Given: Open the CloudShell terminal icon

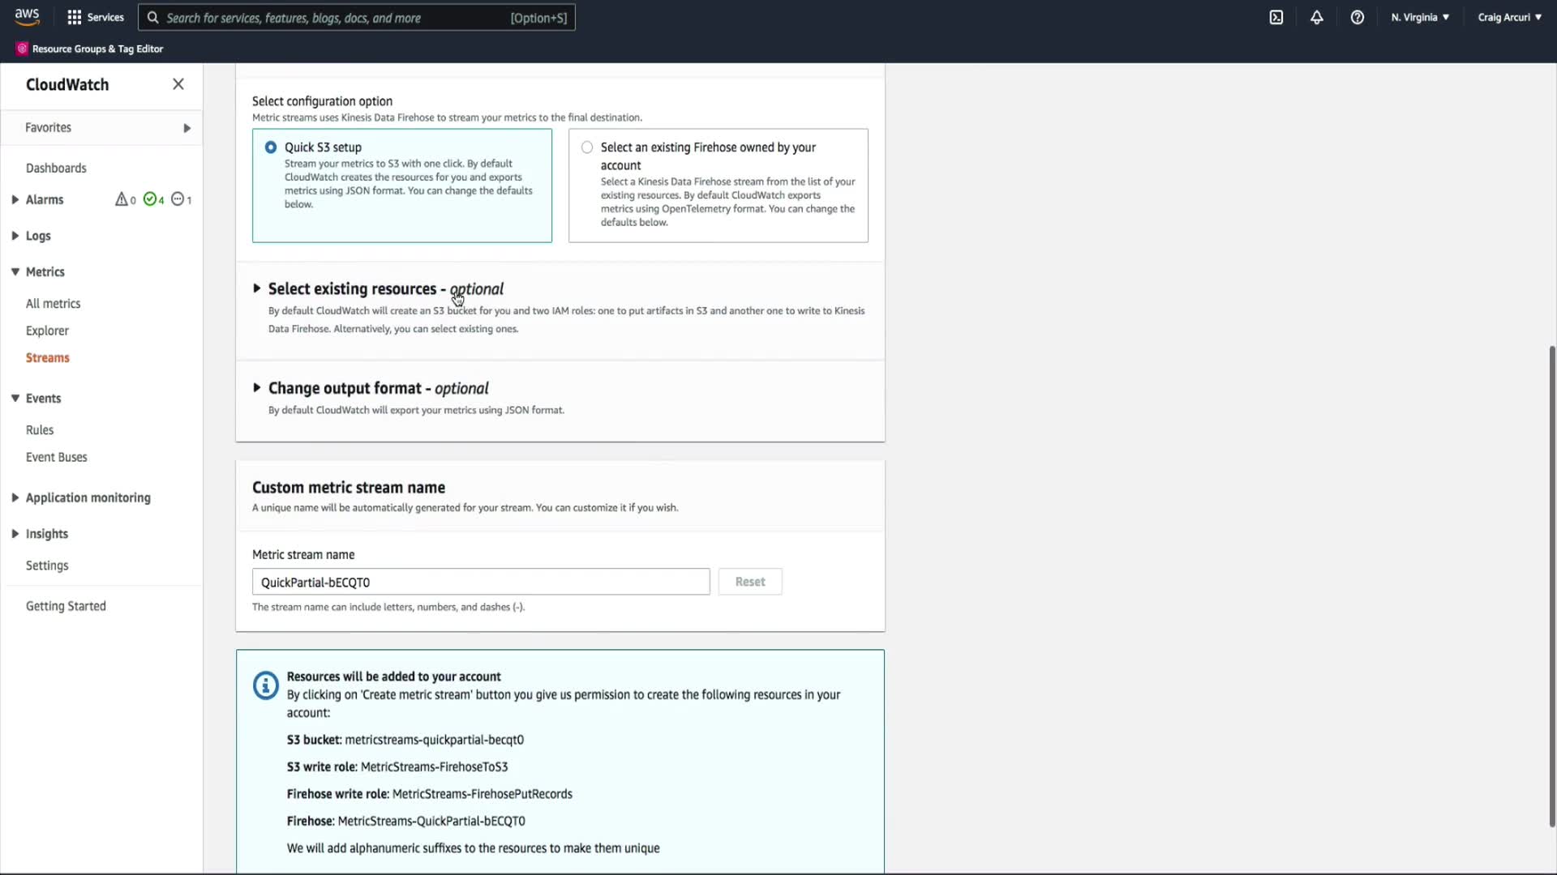Looking at the screenshot, I should pyautogui.click(x=1276, y=17).
